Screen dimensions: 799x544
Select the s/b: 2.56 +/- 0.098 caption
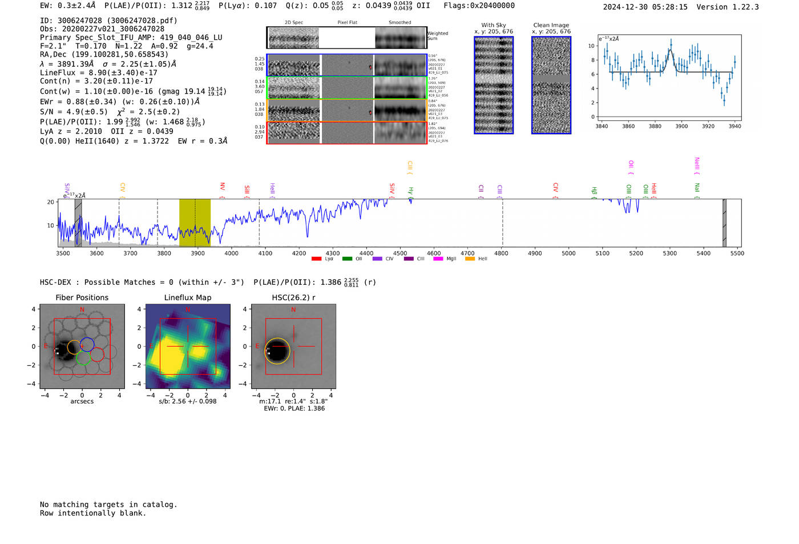pos(188,401)
